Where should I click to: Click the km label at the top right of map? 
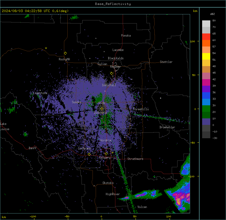(x=195, y=11)
